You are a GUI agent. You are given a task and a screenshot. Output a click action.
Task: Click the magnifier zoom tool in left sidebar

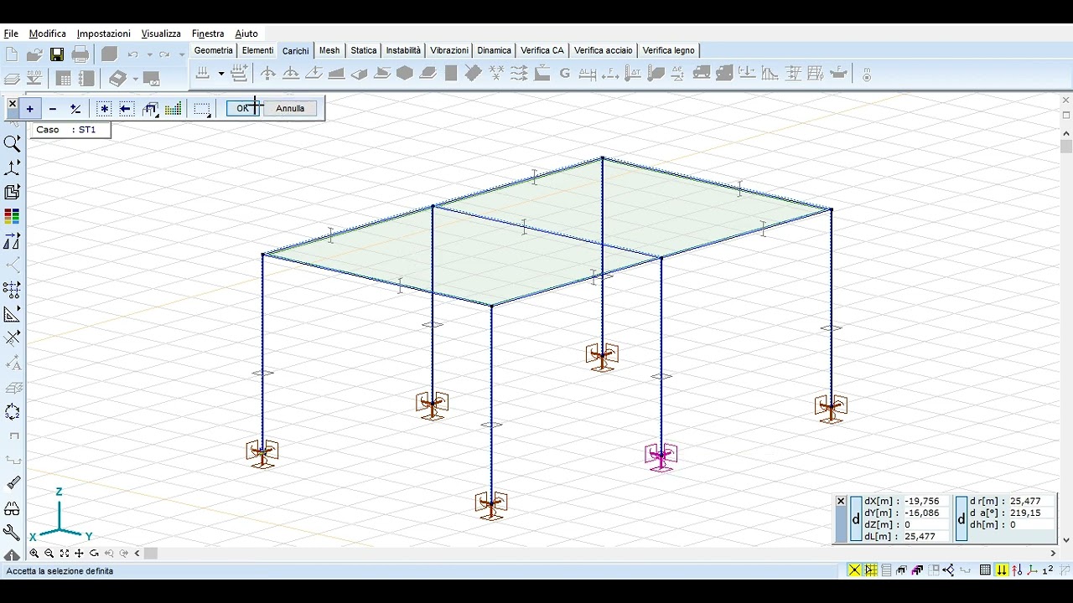pyautogui.click(x=12, y=144)
